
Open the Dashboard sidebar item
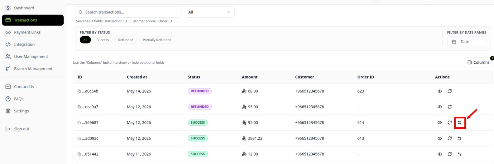pyautogui.click(x=33, y=8)
